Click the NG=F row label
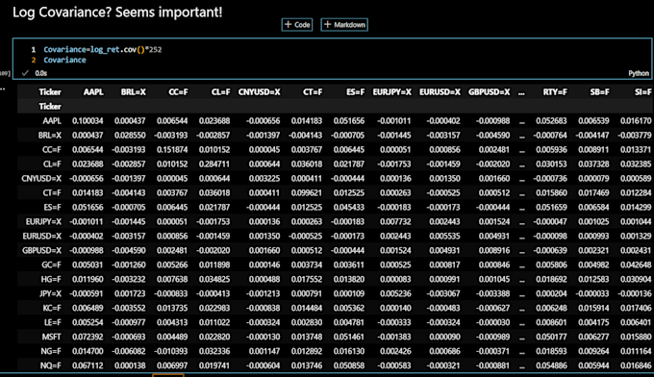The image size is (654, 377). (x=51, y=351)
